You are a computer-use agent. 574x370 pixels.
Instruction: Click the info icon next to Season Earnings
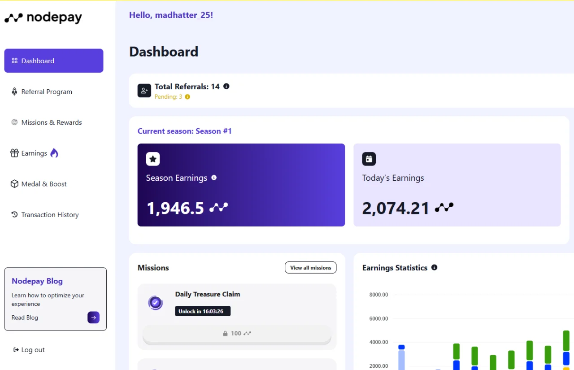pos(214,178)
